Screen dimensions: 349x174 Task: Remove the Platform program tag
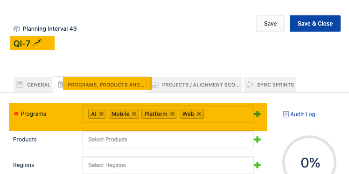[x=172, y=114]
